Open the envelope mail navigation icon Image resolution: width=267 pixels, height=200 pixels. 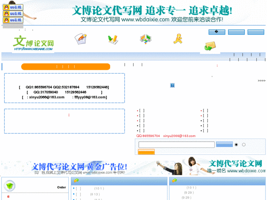pyautogui.click(x=210, y=46)
